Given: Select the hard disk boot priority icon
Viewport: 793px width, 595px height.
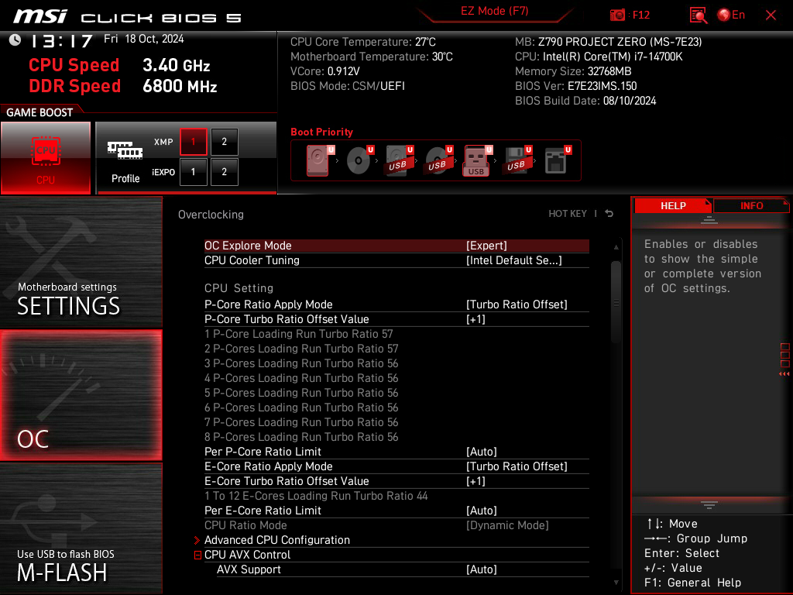Looking at the screenshot, I should pyautogui.click(x=319, y=160).
